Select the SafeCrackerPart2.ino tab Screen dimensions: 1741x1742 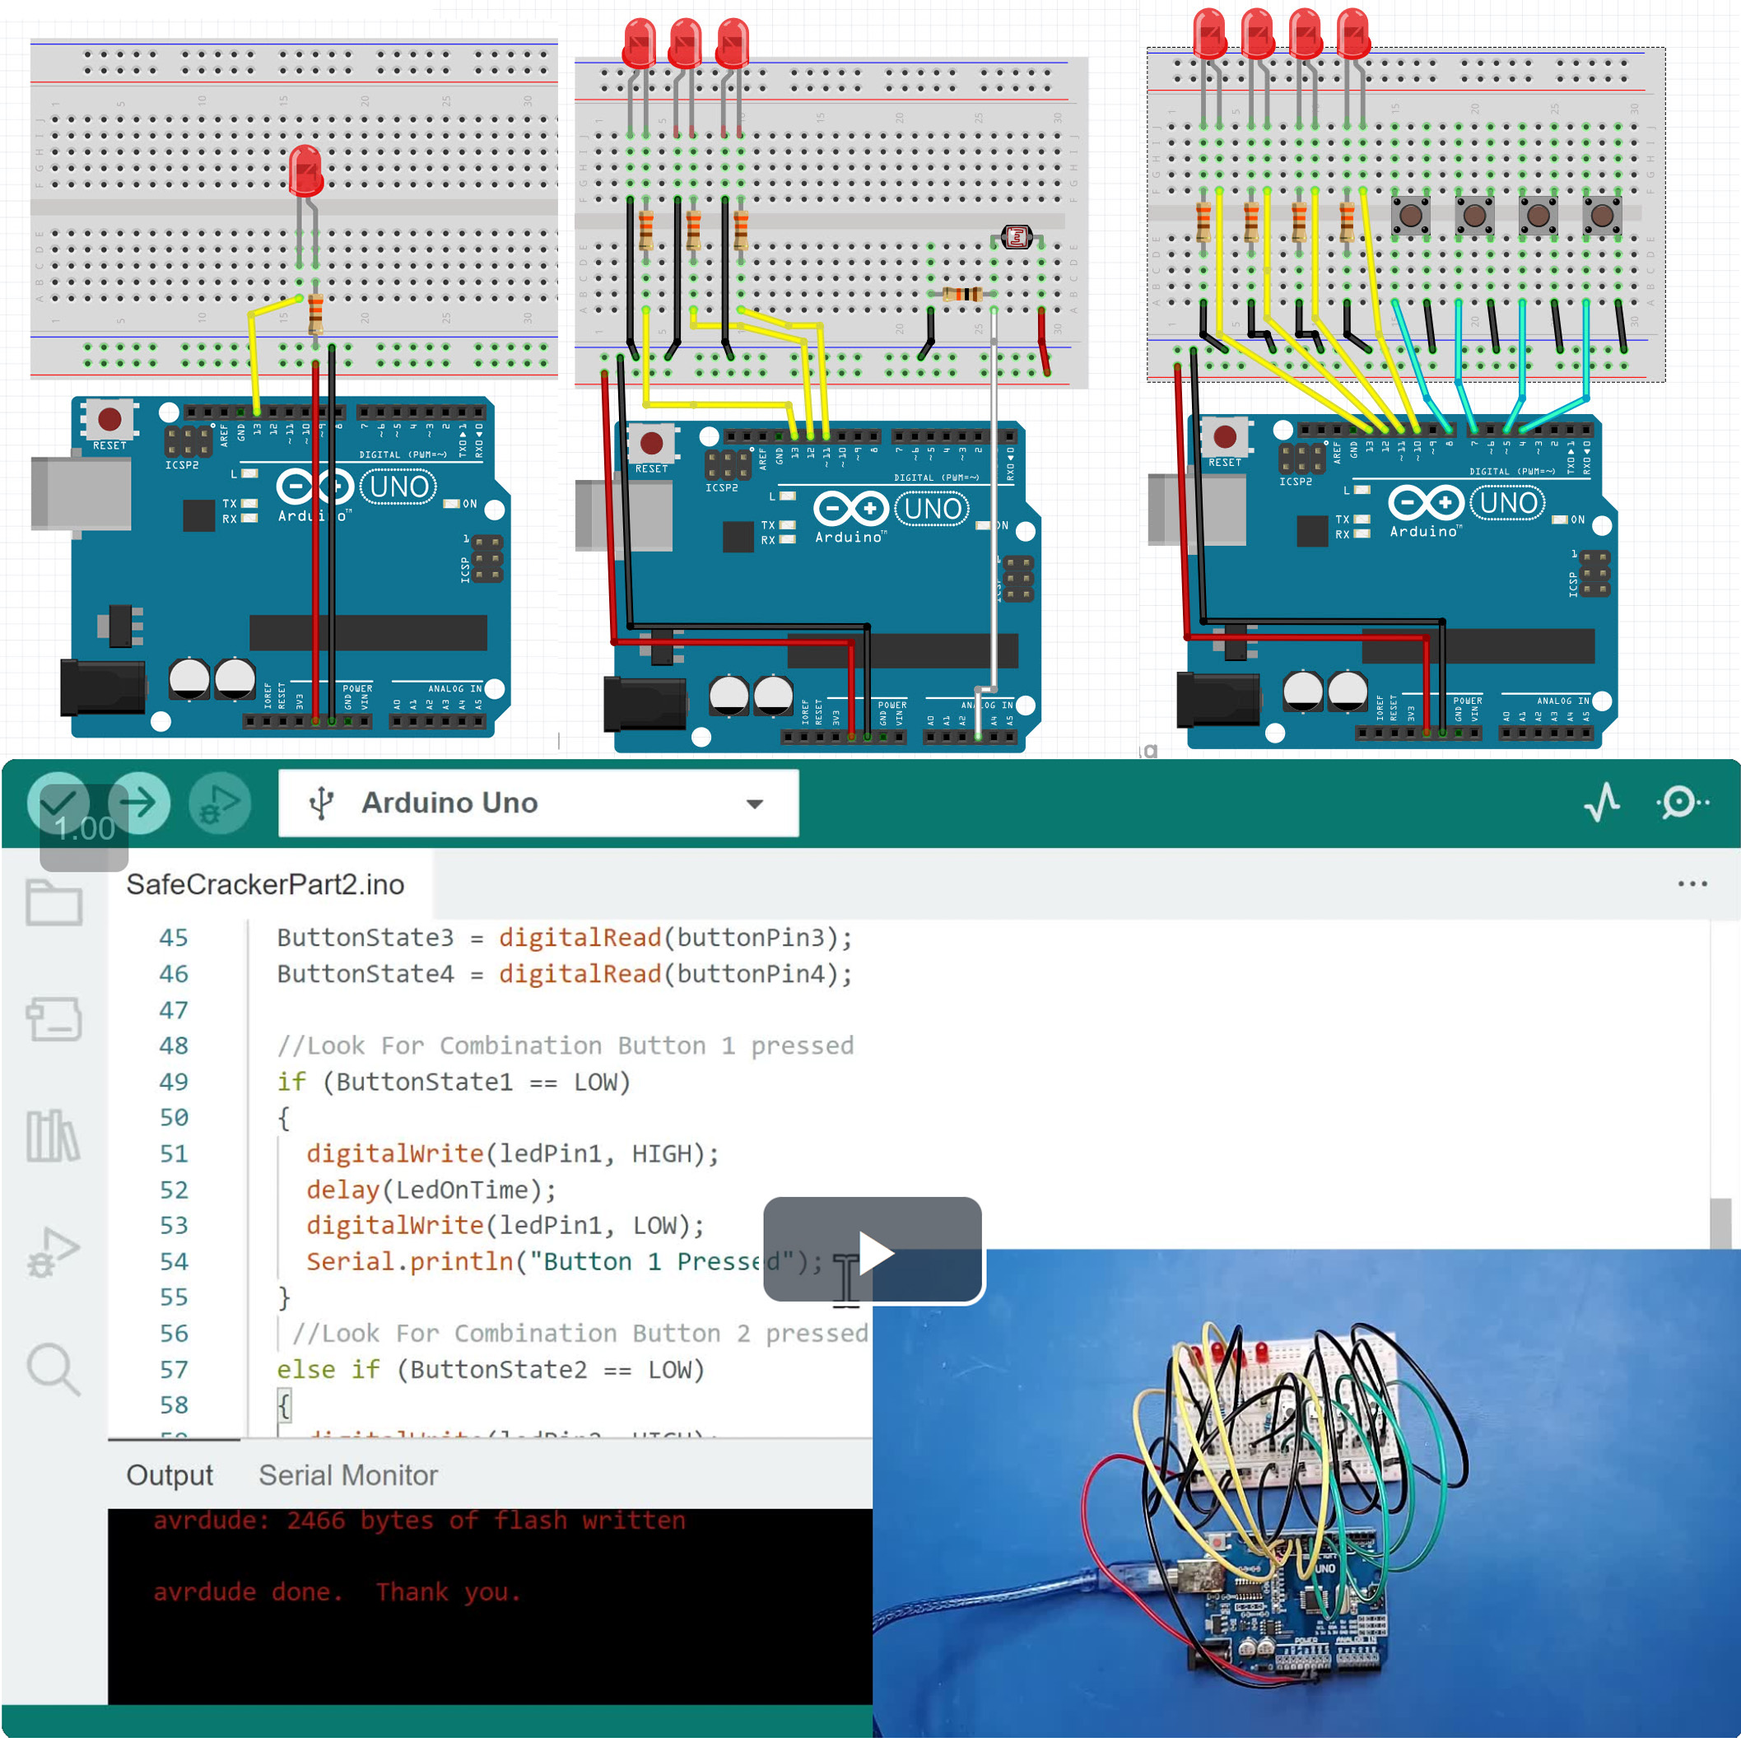pyautogui.click(x=266, y=884)
